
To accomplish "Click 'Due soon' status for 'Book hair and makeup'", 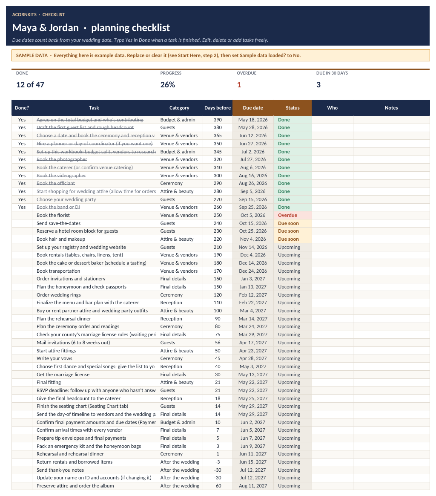I will [293, 239].
